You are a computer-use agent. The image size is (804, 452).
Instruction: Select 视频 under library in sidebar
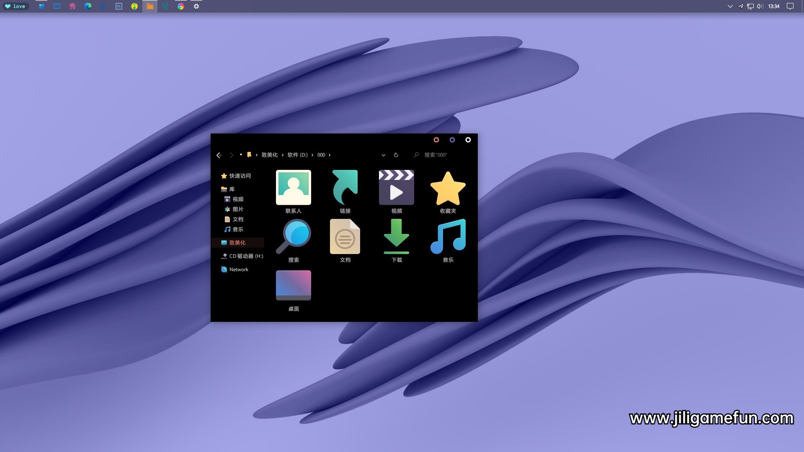(234, 199)
